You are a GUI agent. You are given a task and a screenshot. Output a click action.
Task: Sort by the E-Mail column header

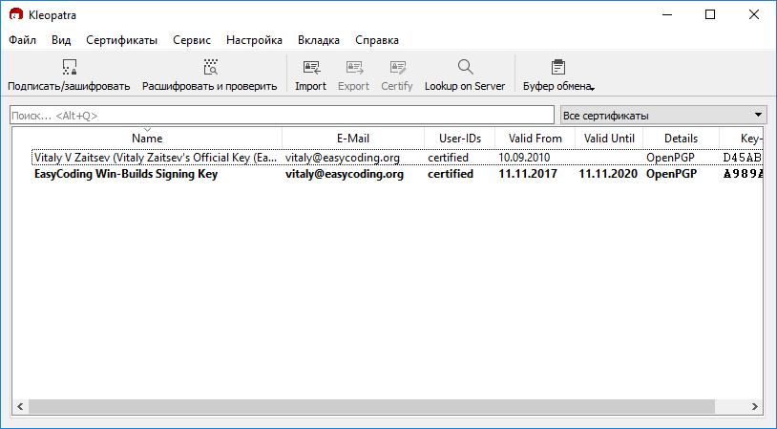(x=353, y=138)
